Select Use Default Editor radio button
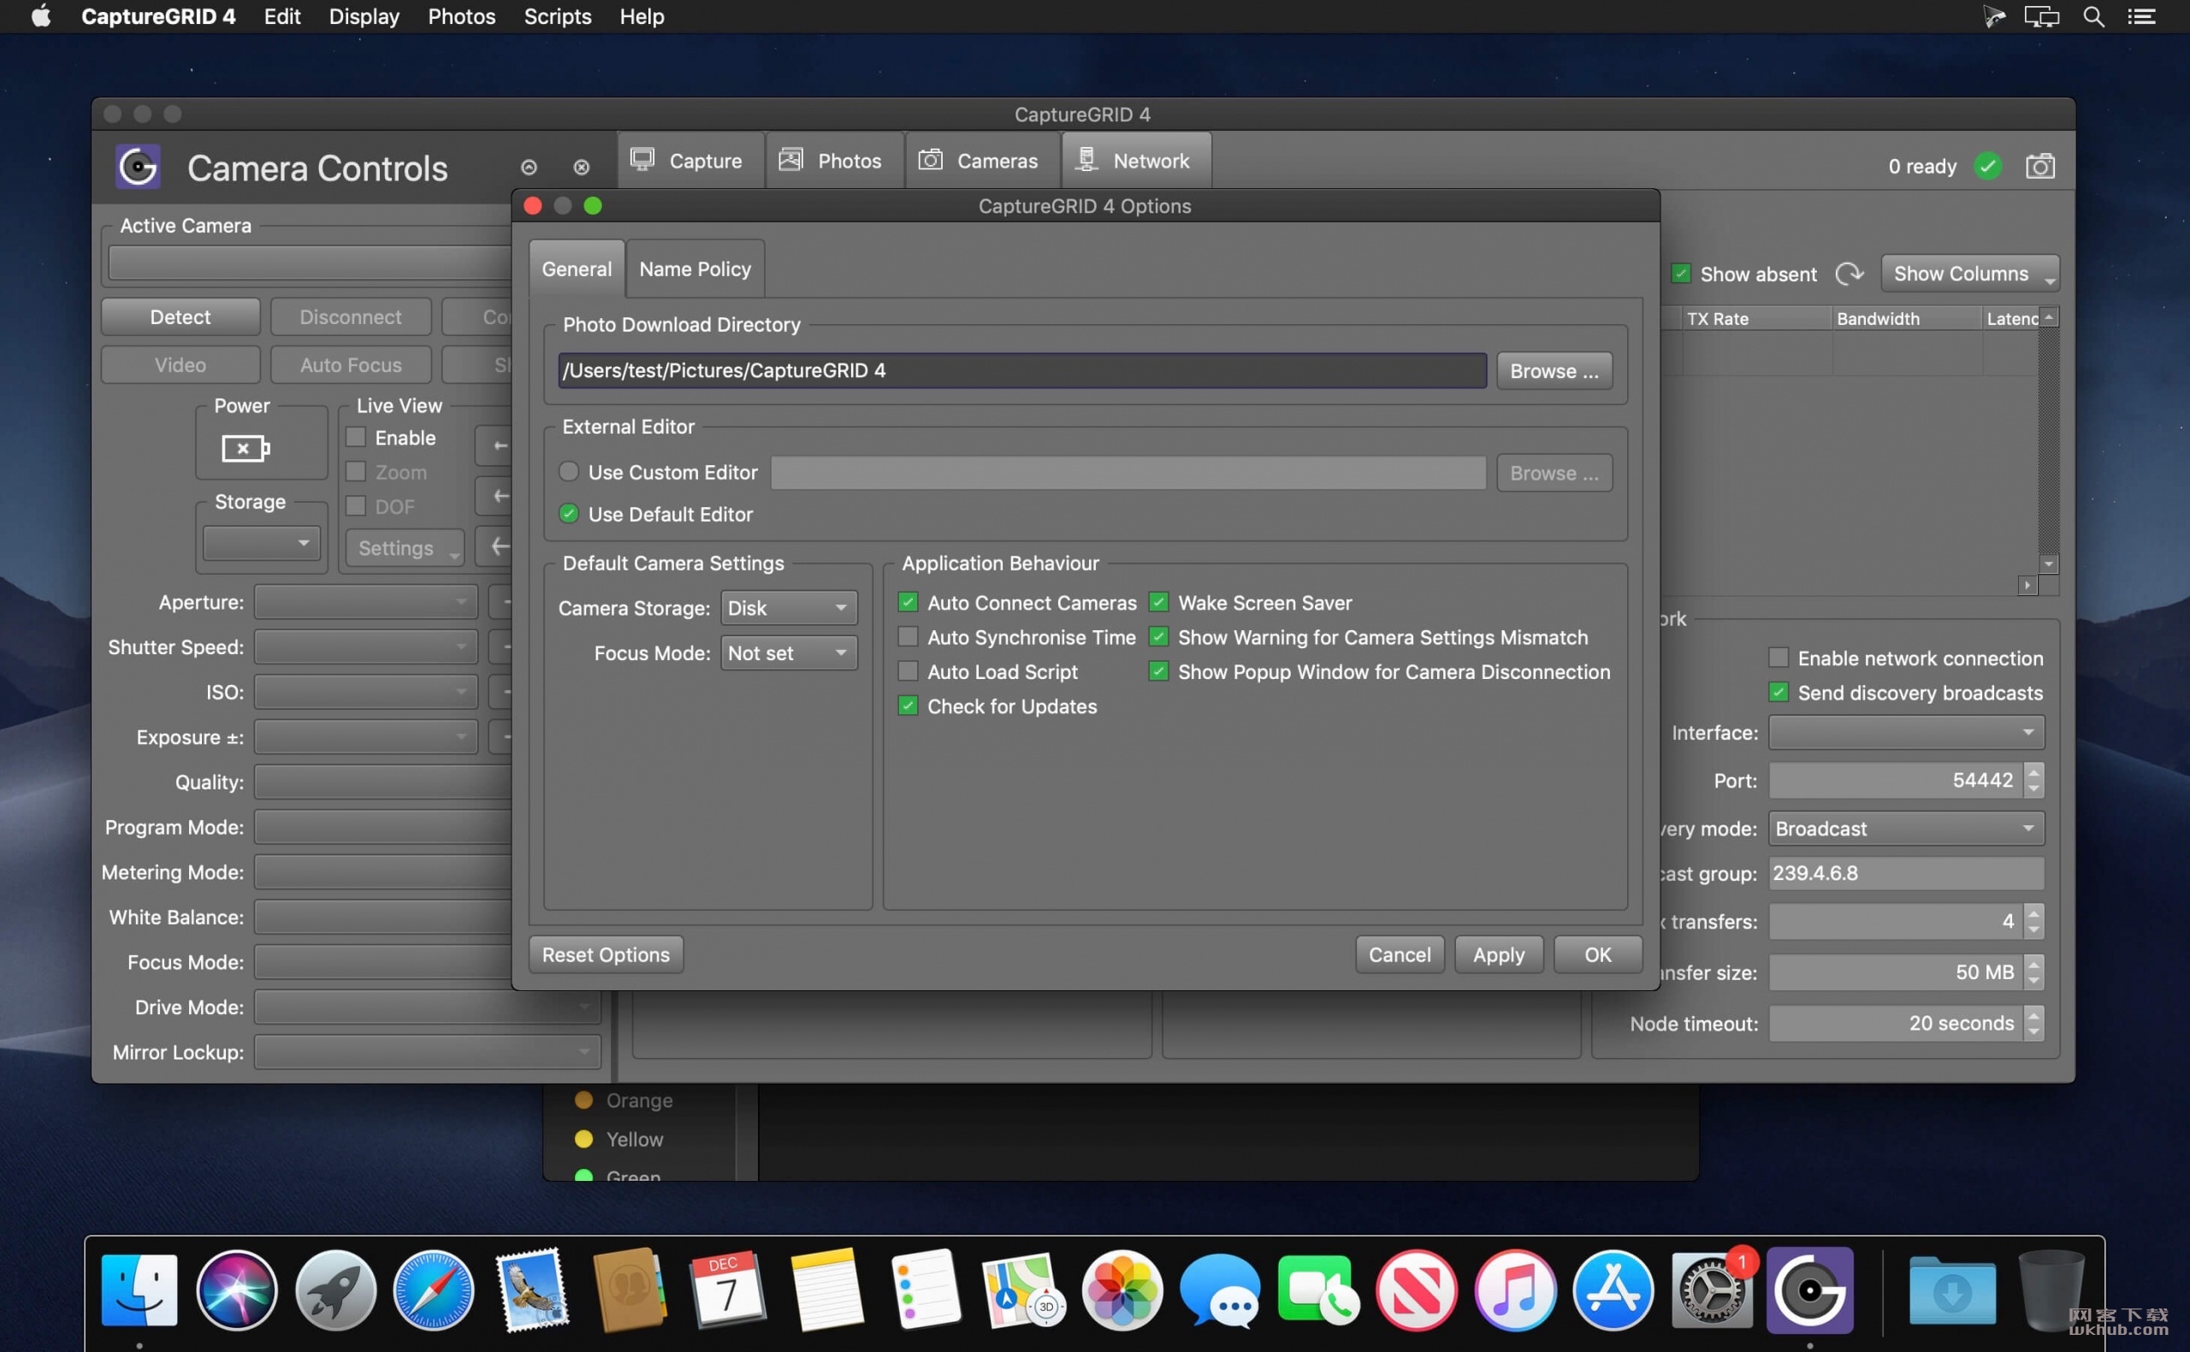The height and width of the screenshot is (1352, 2190). pos(568,513)
